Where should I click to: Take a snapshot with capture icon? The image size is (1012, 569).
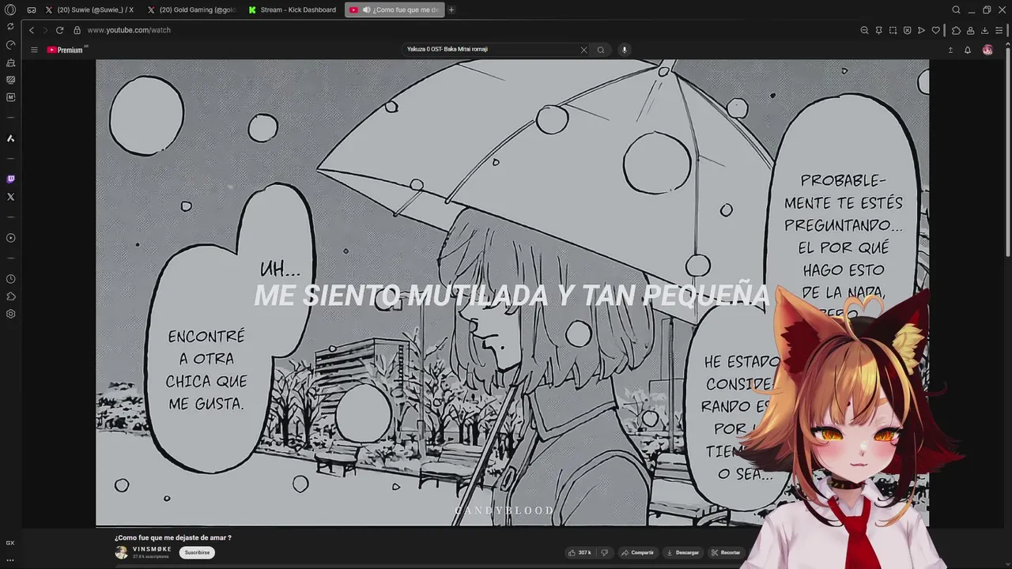(893, 30)
